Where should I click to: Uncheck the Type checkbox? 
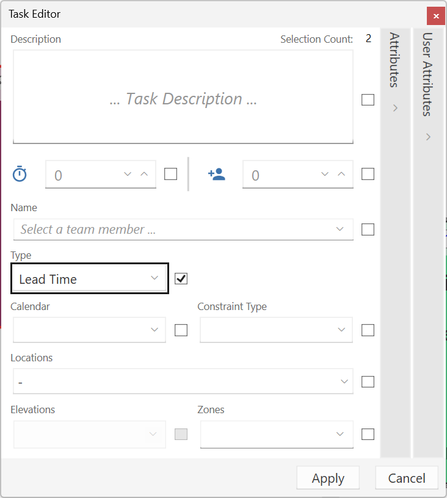click(x=181, y=279)
